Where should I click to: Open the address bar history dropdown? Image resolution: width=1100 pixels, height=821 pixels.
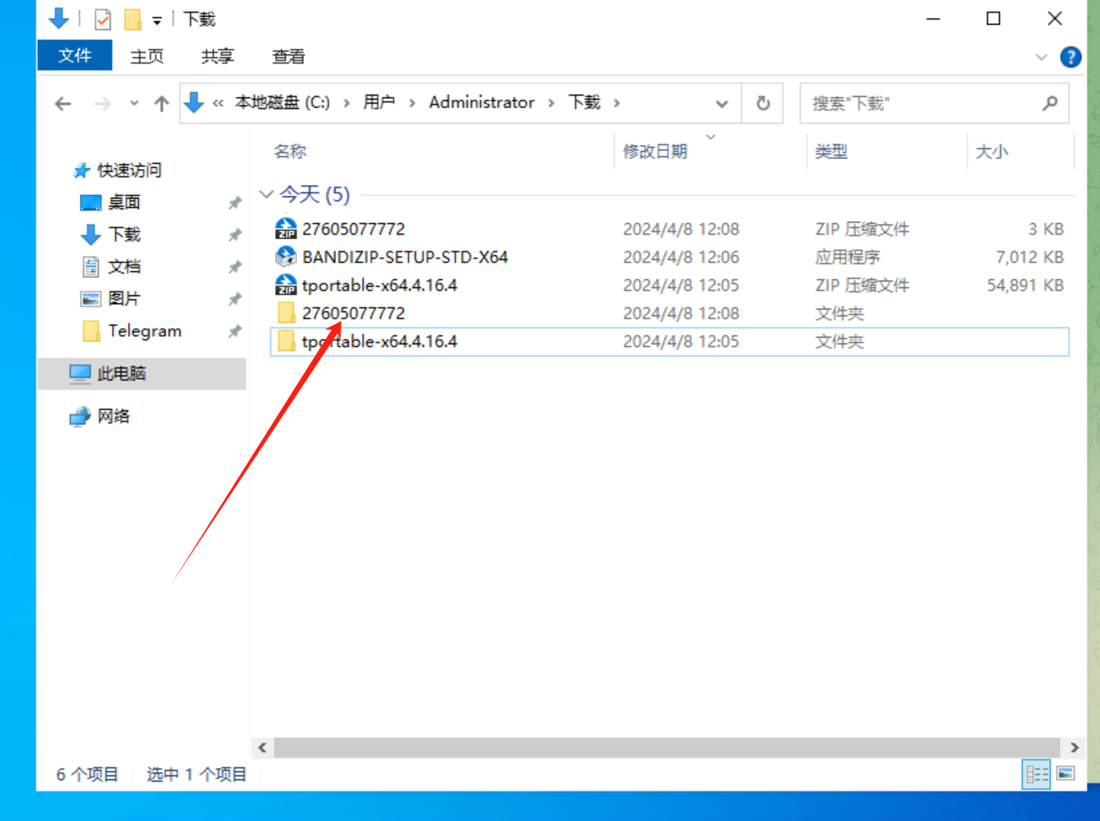722,103
